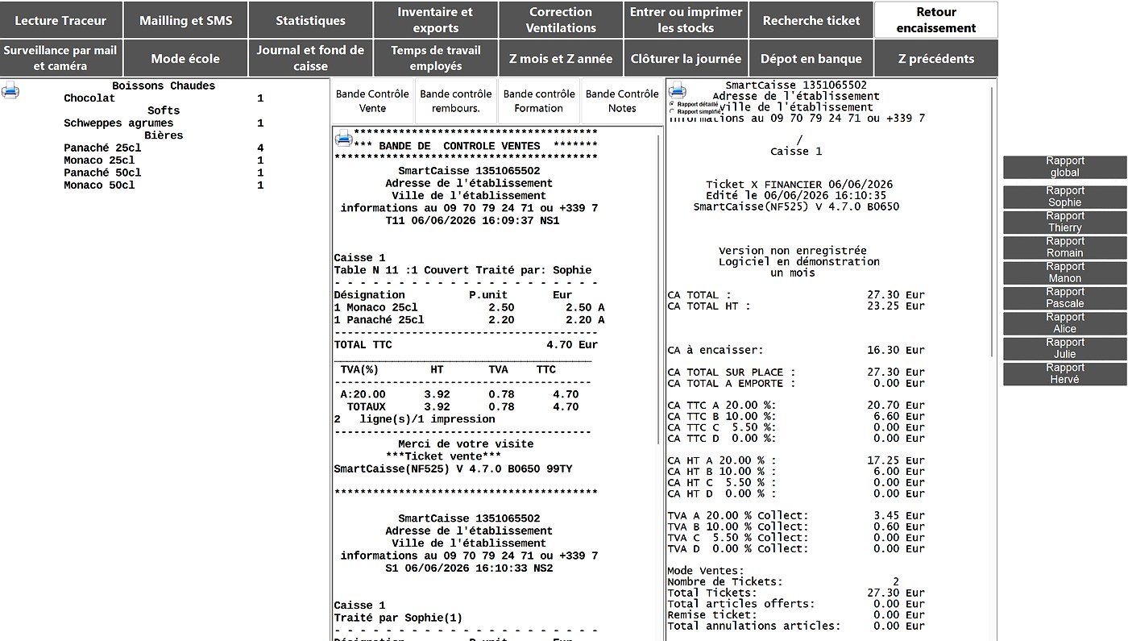Open Mailling et SMS menu

(x=185, y=20)
